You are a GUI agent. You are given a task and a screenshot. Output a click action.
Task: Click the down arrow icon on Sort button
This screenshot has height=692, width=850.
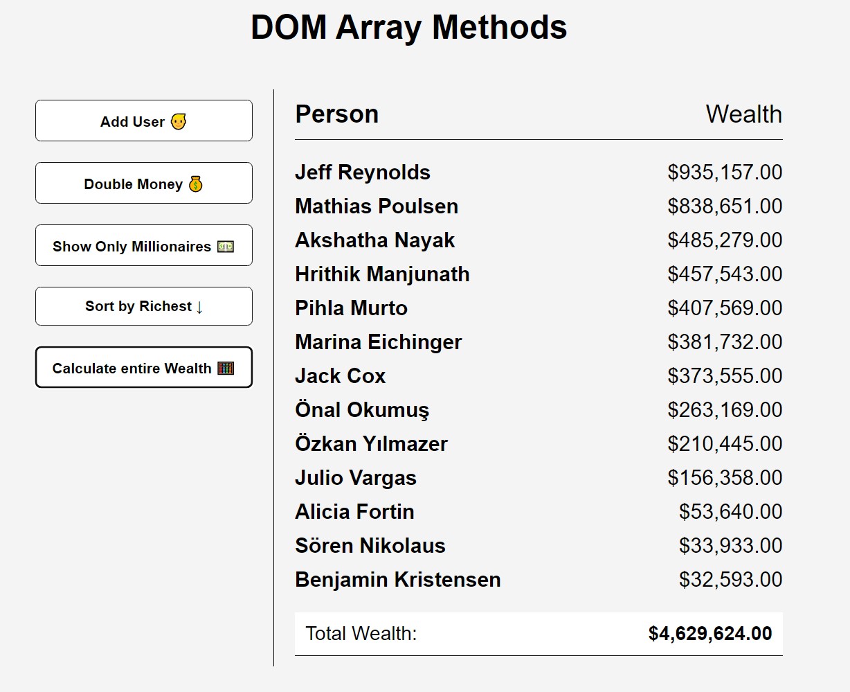coord(199,307)
